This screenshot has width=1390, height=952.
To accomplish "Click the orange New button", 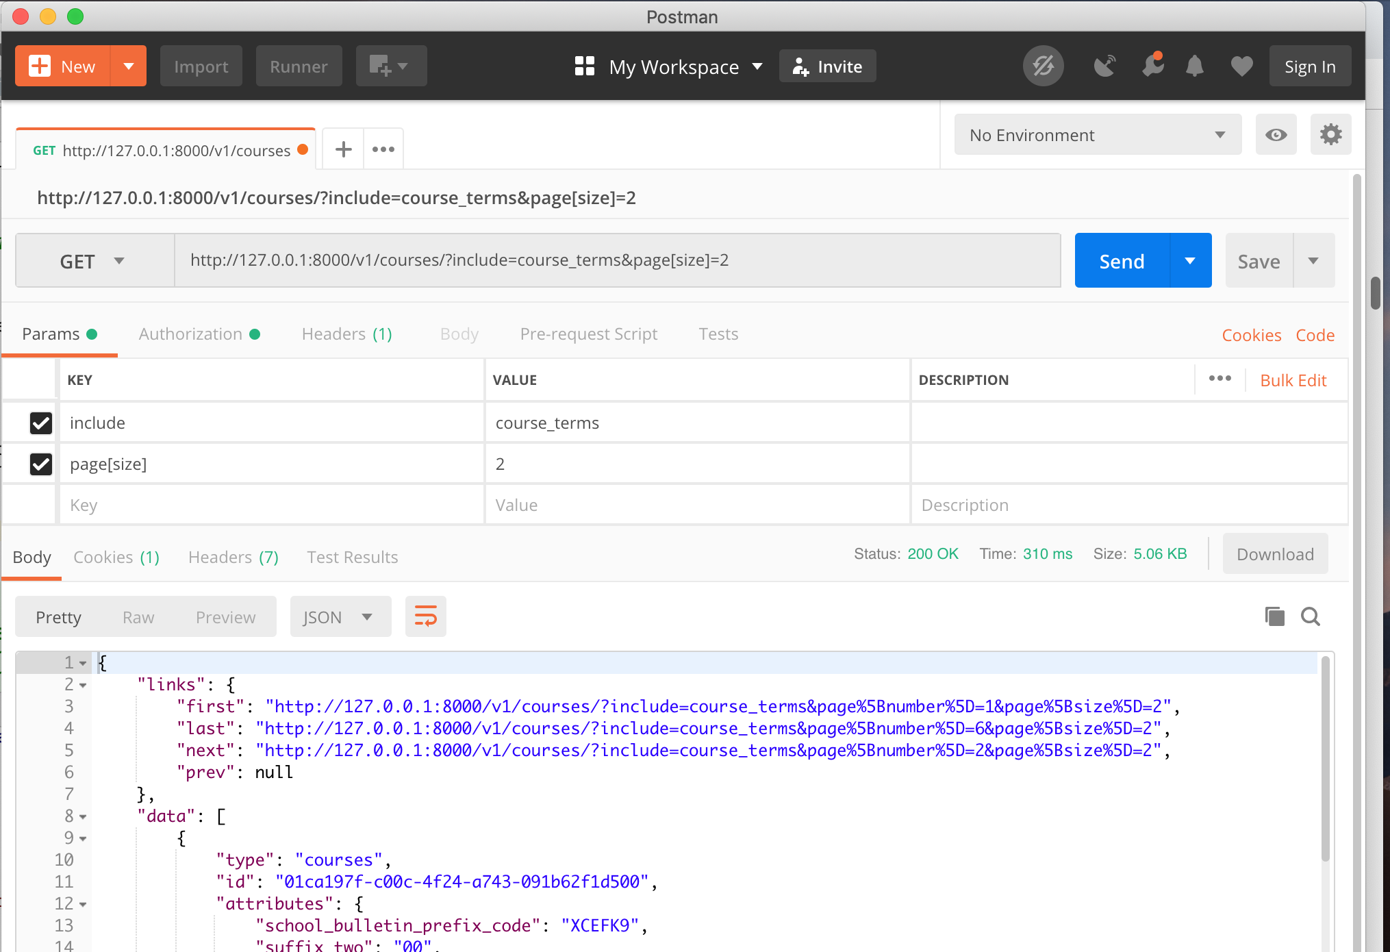I will pos(62,66).
